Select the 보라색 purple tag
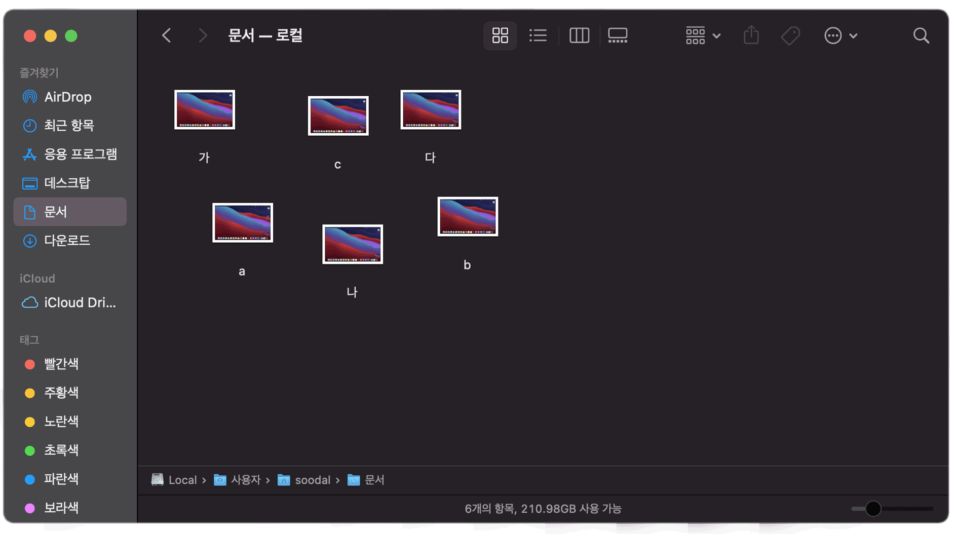953x534 pixels. tap(70, 508)
